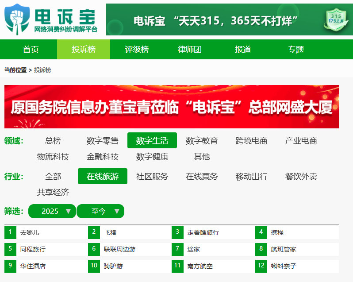Click the 投诉榜 breadcrumb link
353x282 pixels.
tap(42, 70)
